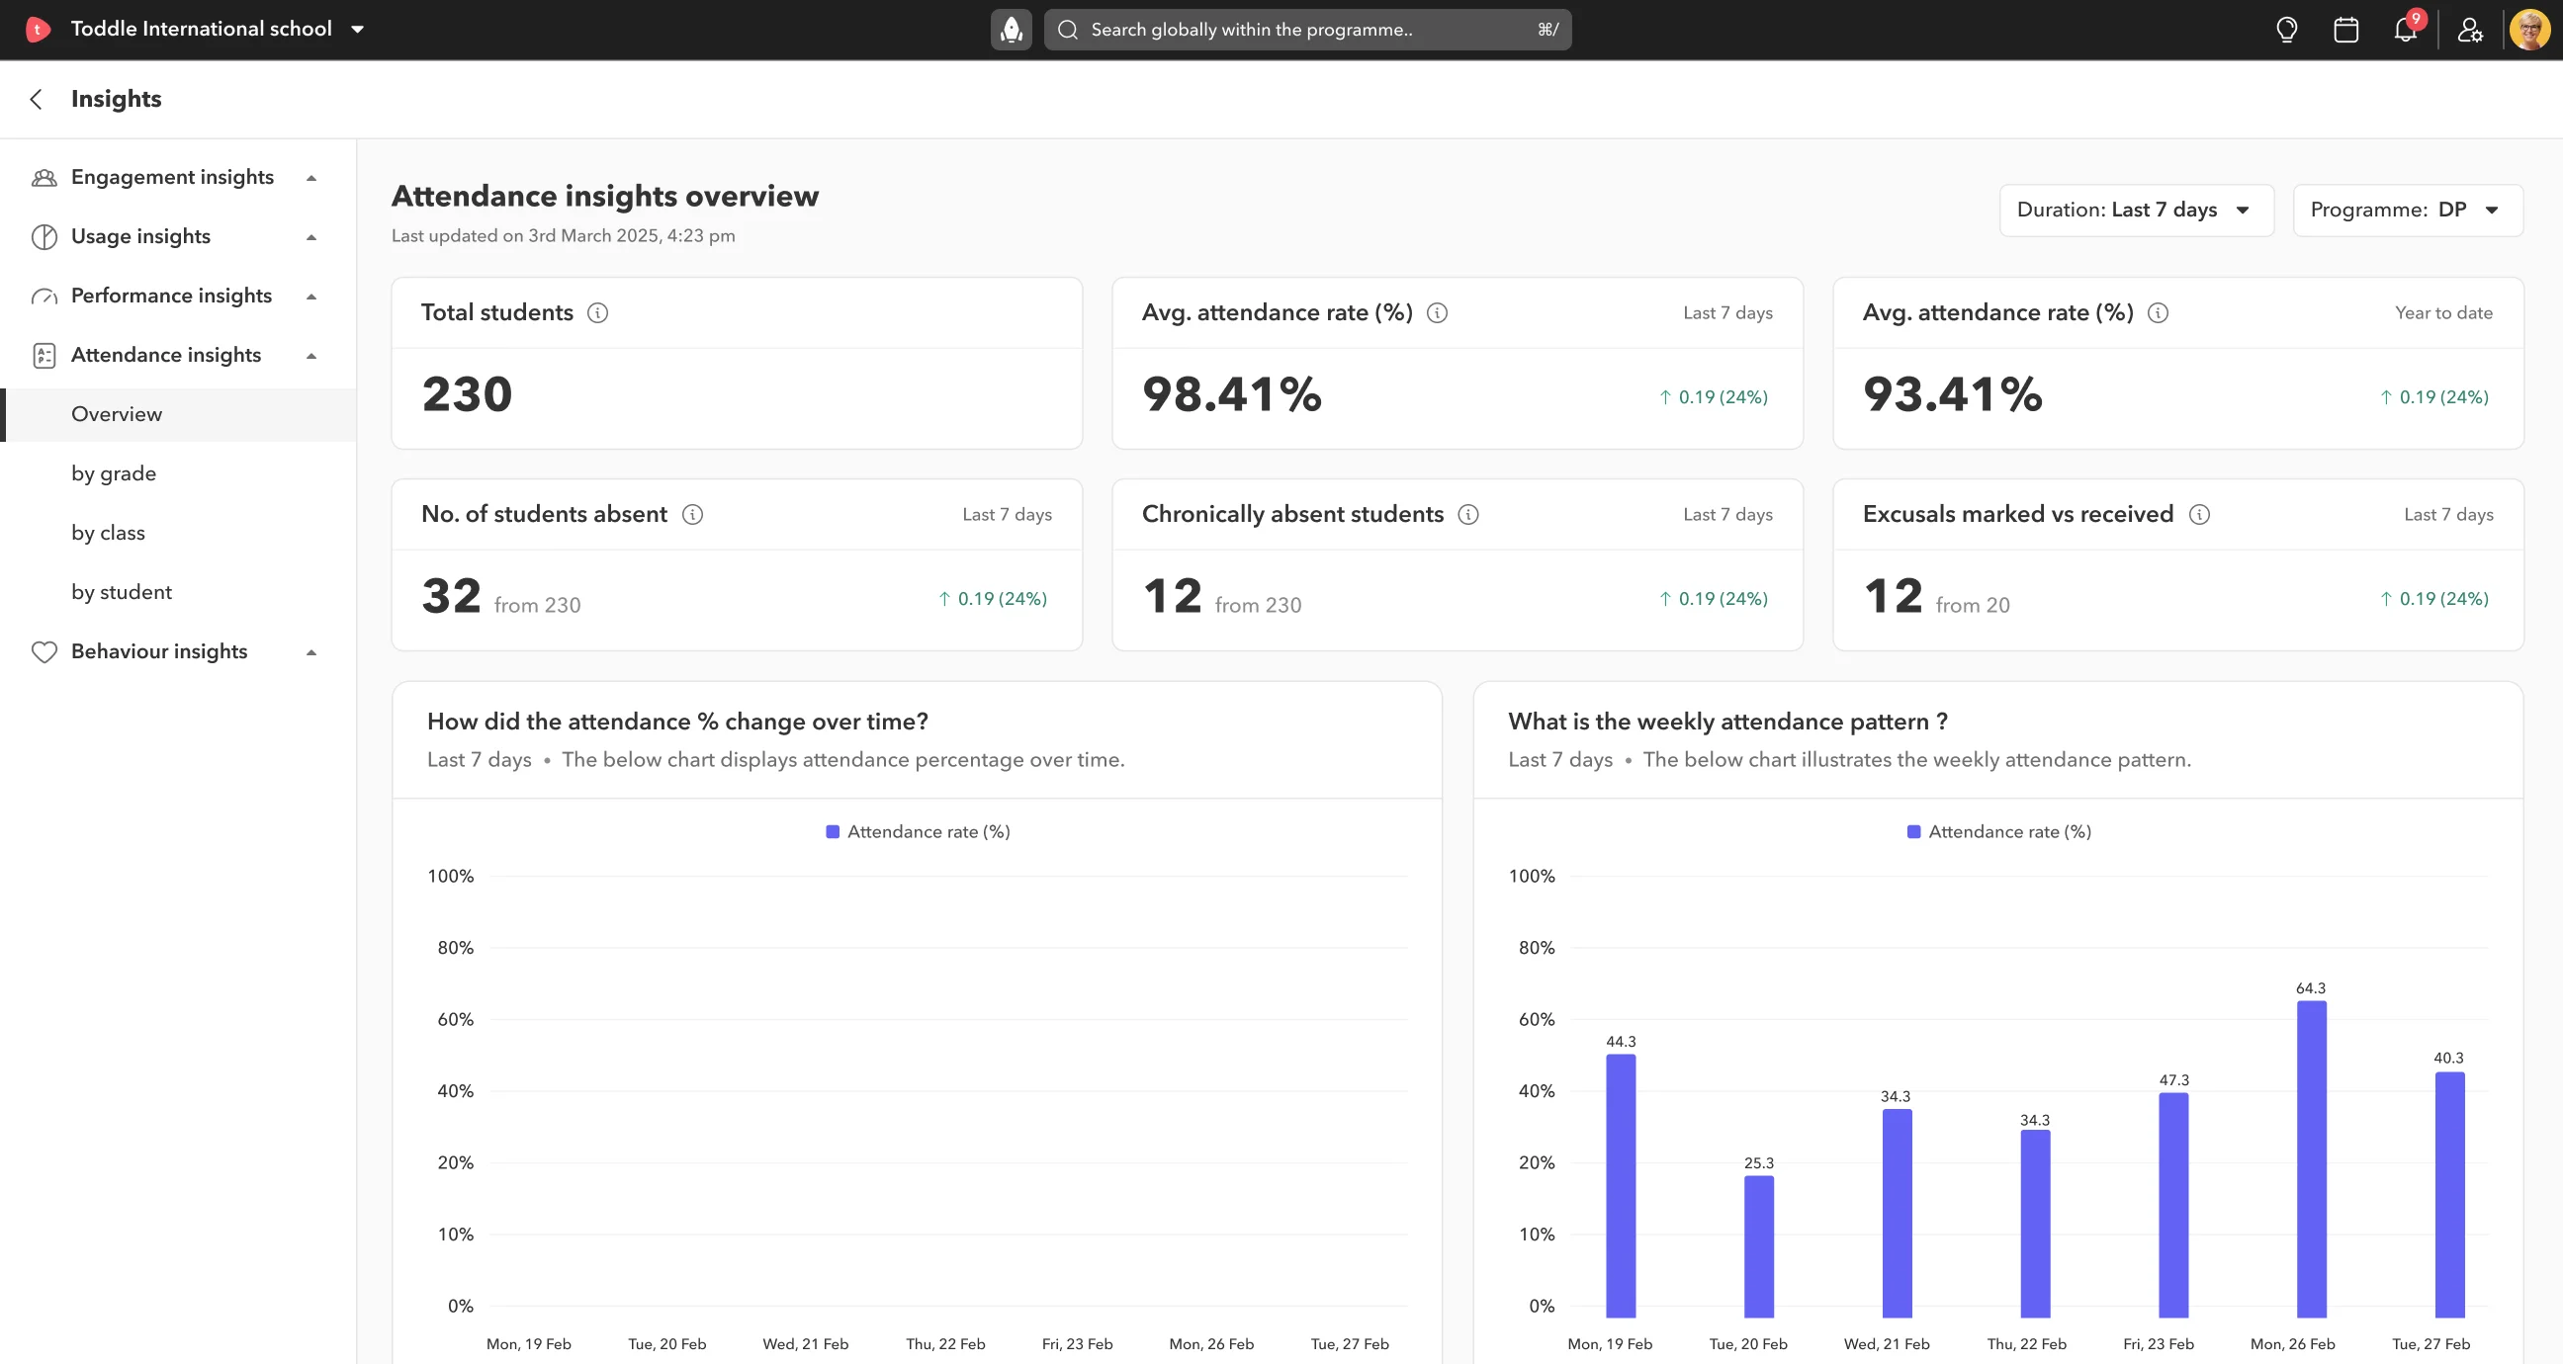
Task: Open the rocket launch icon
Action: (1011, 30)
